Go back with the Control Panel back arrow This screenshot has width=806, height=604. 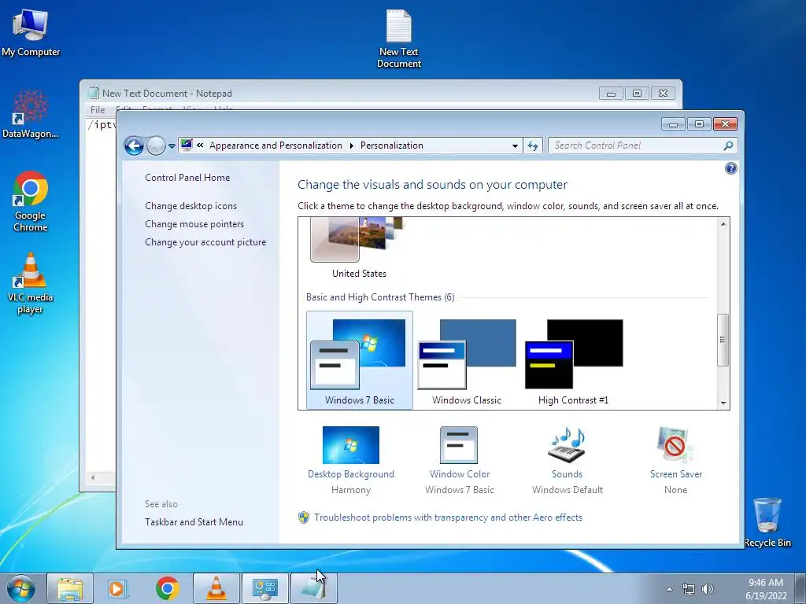coord(134,145)
